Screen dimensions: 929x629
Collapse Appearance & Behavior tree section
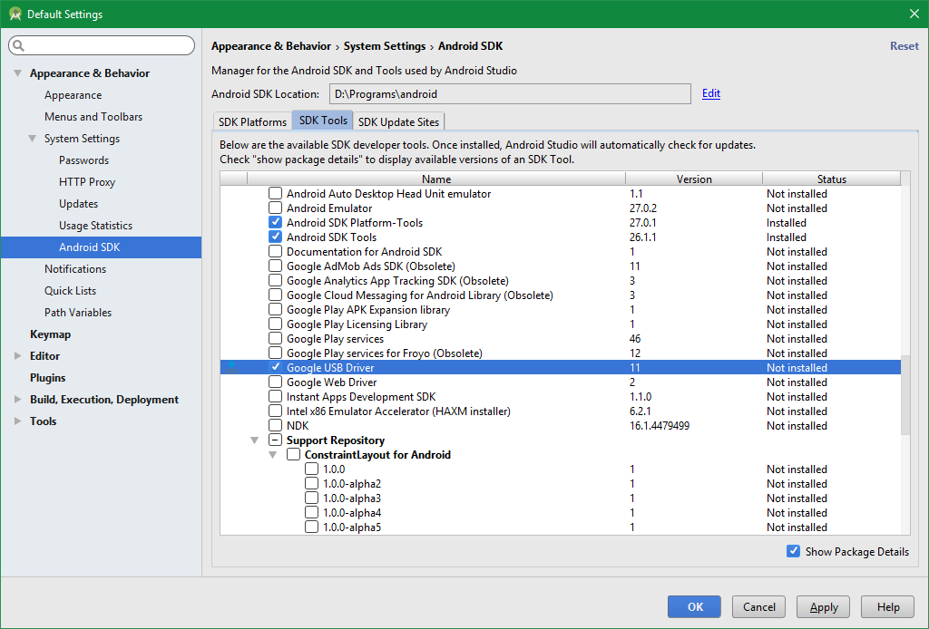(x=18, y=73)
